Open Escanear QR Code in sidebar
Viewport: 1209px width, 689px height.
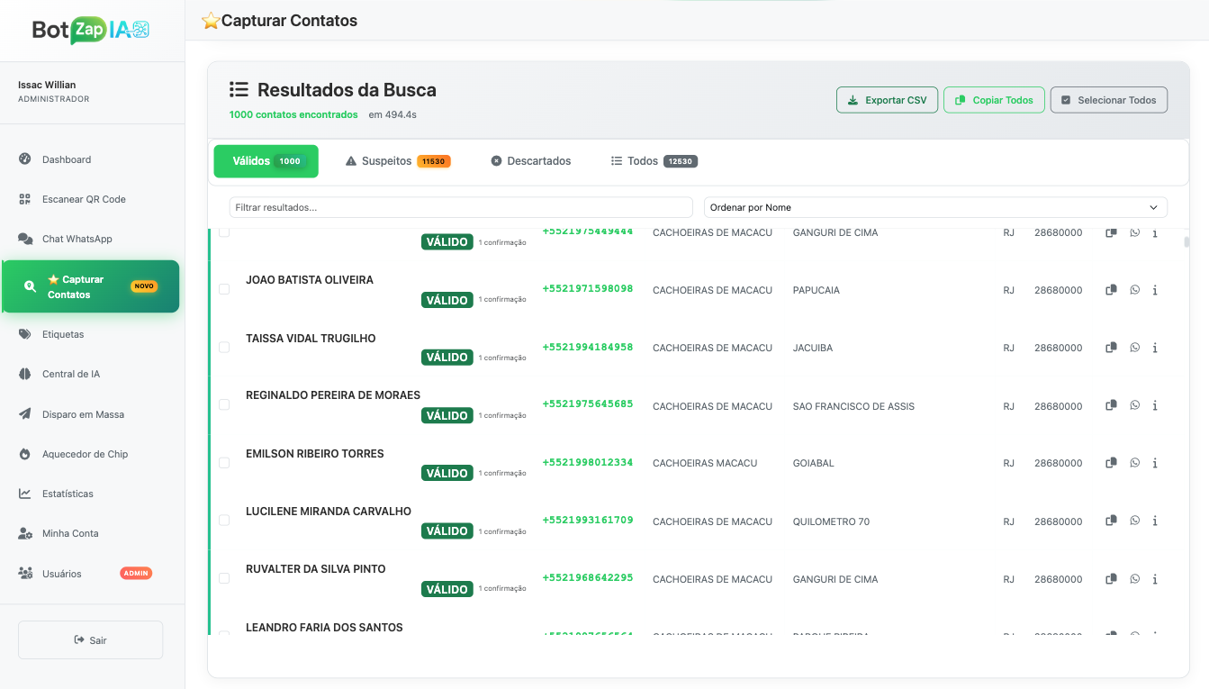84,199
